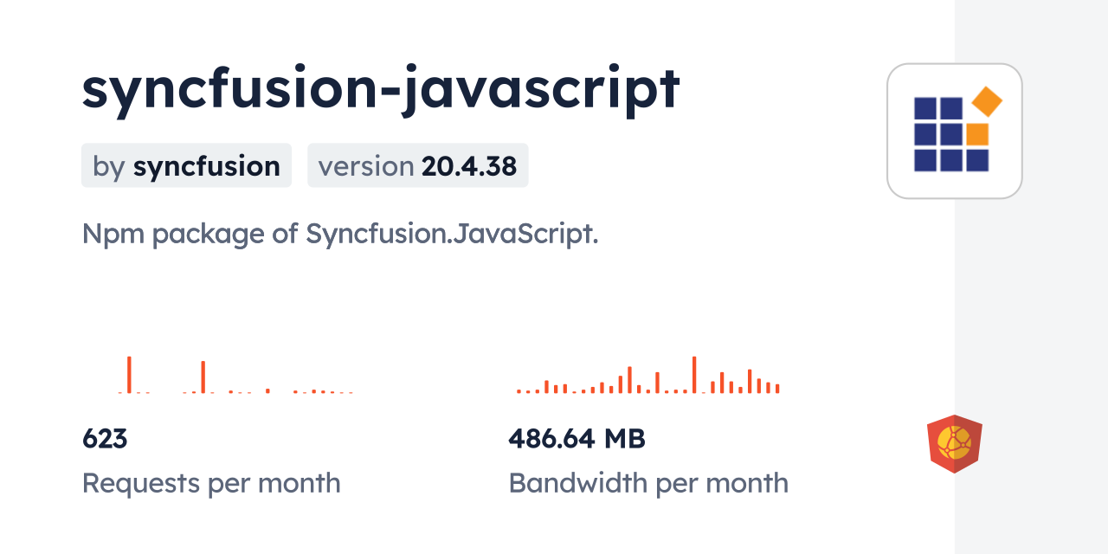Click top-left blue square of Syncfusion logo
Viewport: 1108px width, 554px height.
pos(925,108)
